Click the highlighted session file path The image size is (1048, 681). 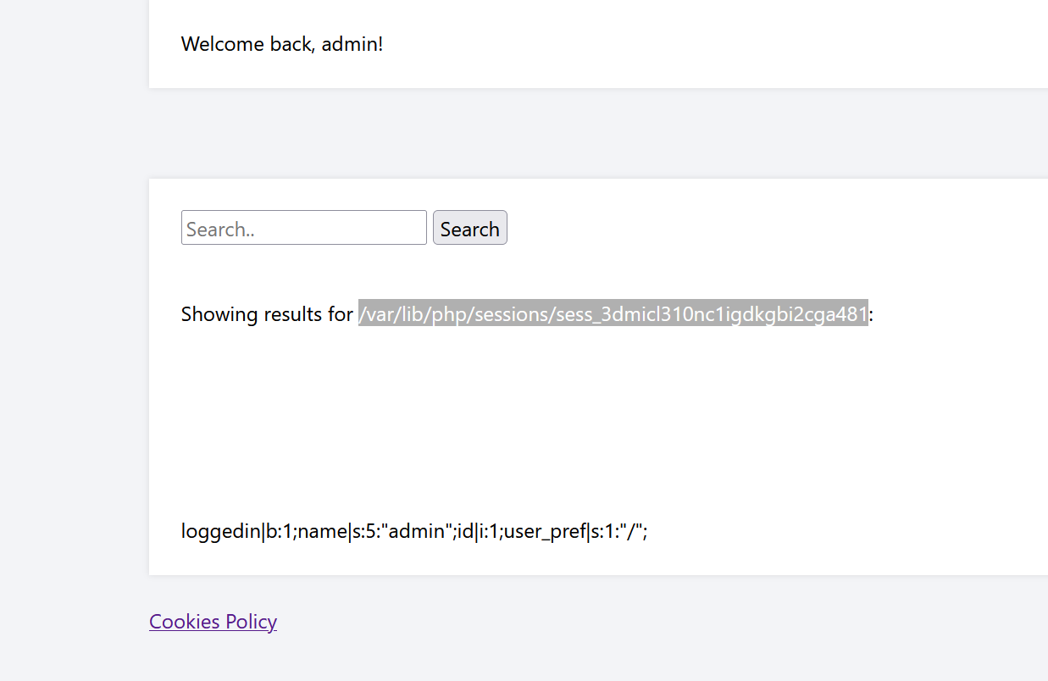(x=613, y=314)
